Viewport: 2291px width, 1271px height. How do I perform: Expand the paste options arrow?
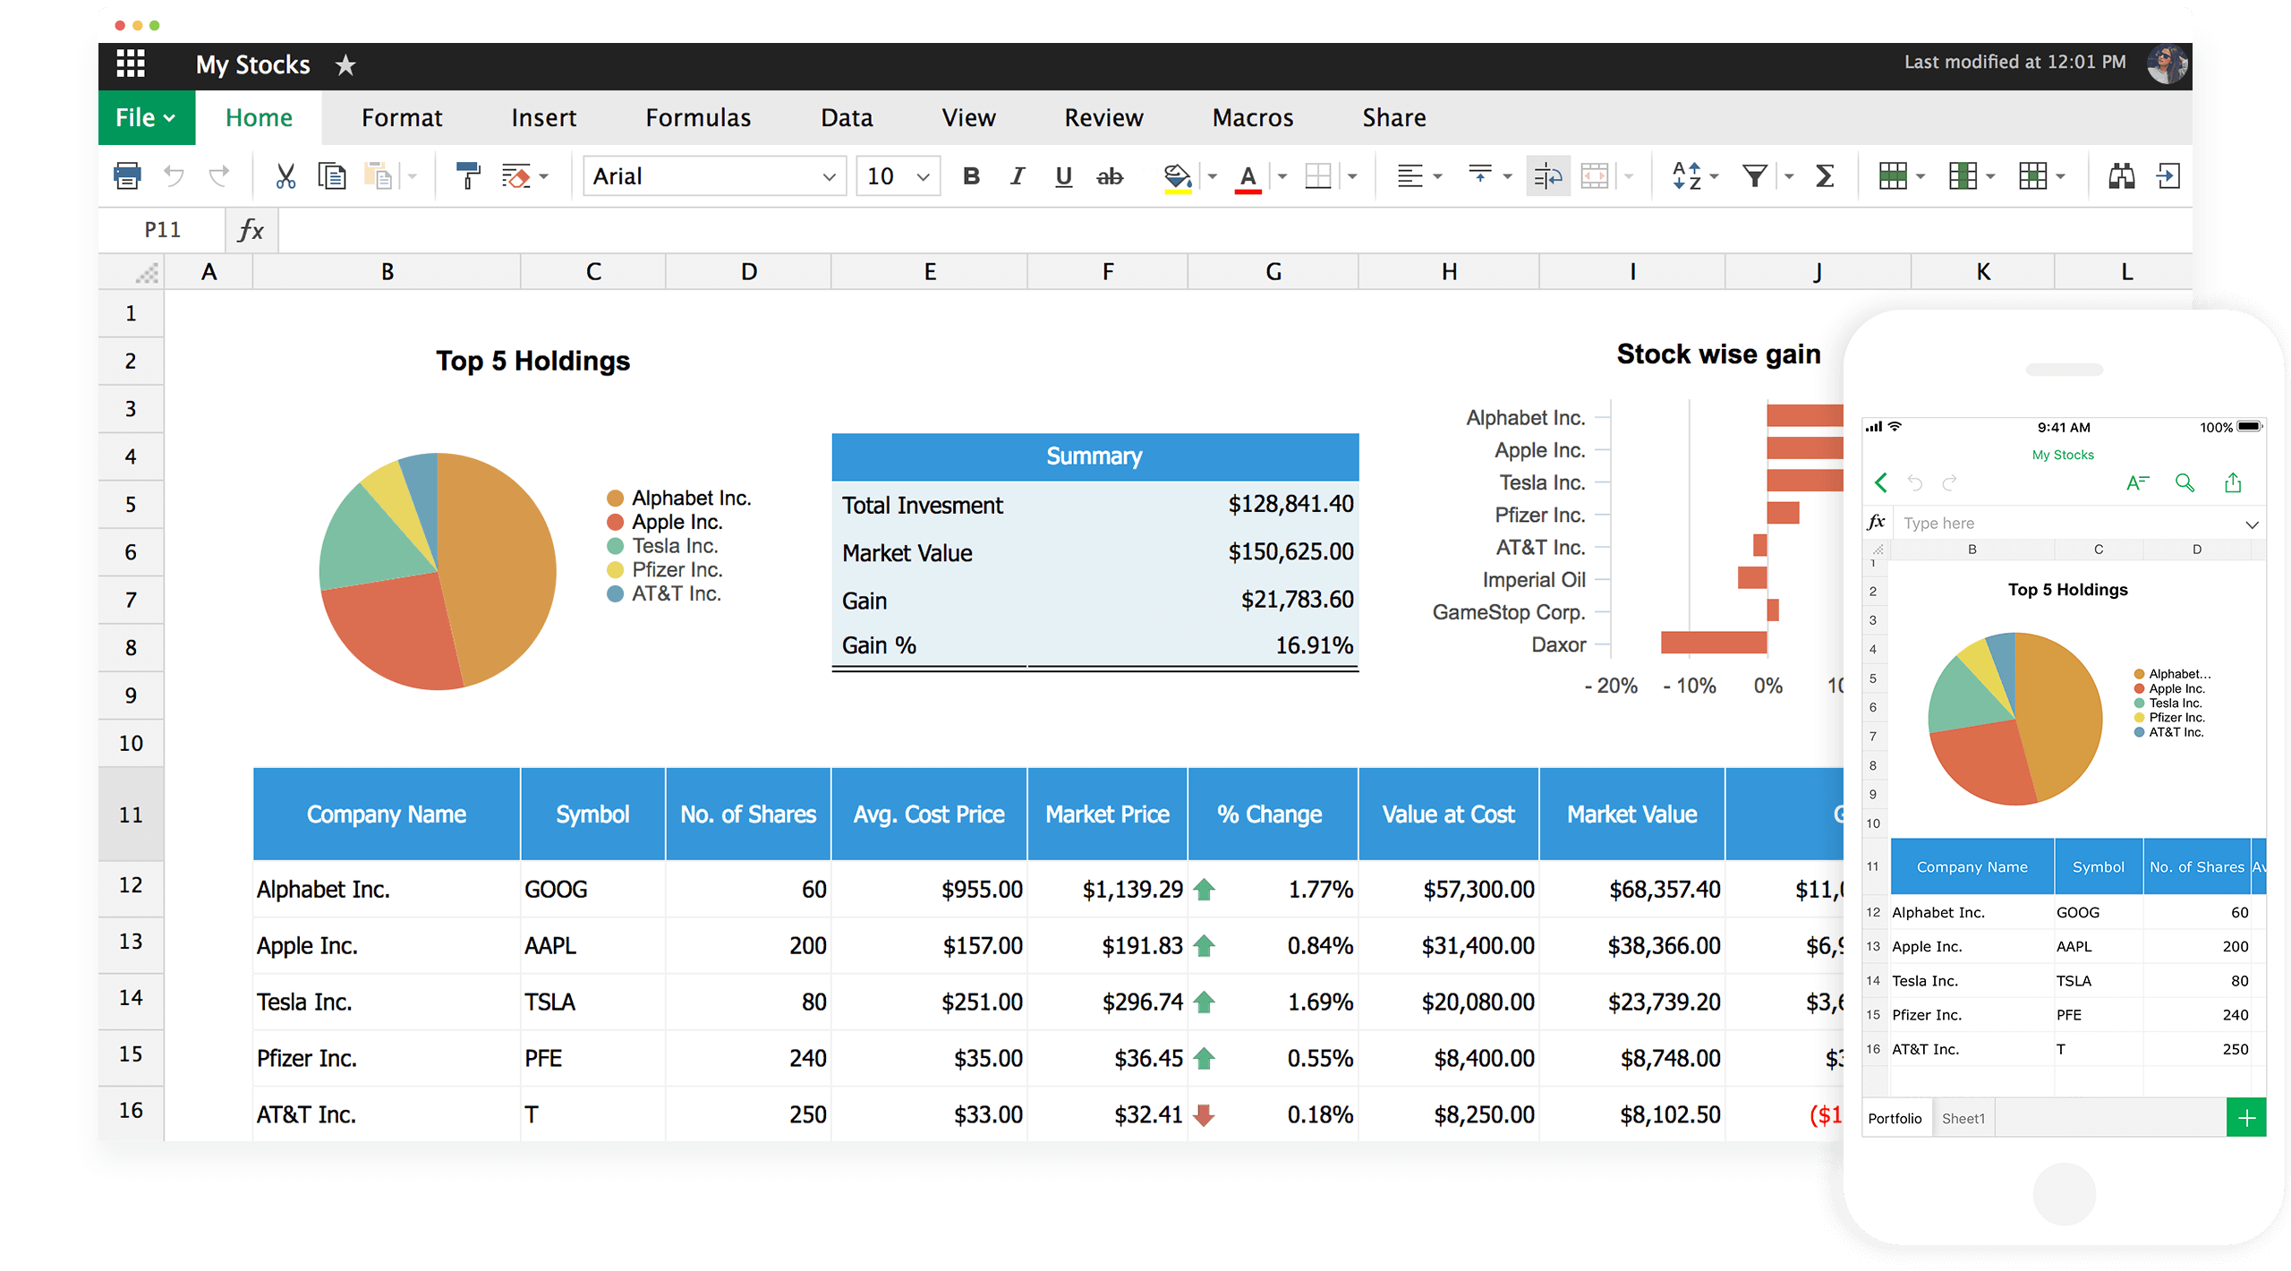[x=413, y=175]
